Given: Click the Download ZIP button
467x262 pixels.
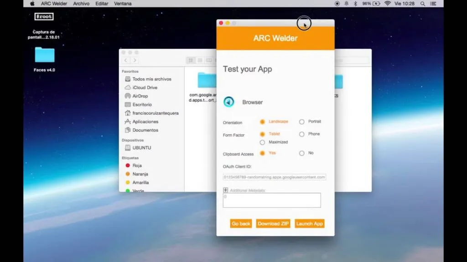Looking at the screenshot, I should 273,223.
